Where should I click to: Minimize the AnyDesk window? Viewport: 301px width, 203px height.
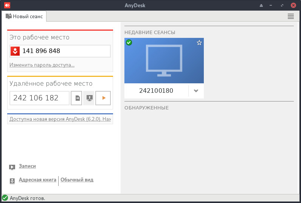271,5
